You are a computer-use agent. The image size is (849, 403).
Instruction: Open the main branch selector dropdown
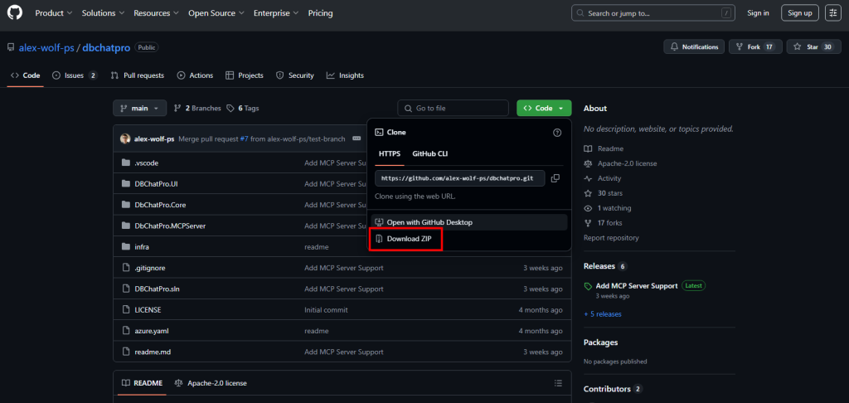click(x=139, y=109)
